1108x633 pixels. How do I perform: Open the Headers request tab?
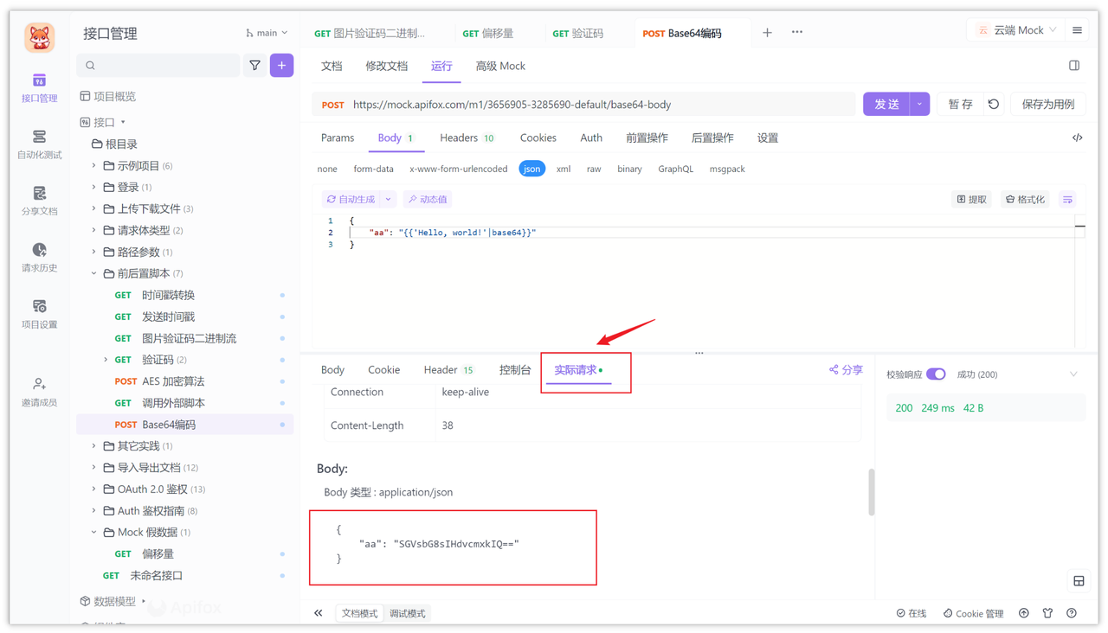point(467,138)
